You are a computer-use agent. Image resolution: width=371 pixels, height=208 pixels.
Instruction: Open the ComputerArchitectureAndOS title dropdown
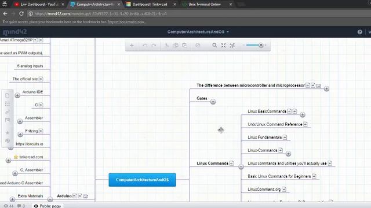tap(198, 32)
